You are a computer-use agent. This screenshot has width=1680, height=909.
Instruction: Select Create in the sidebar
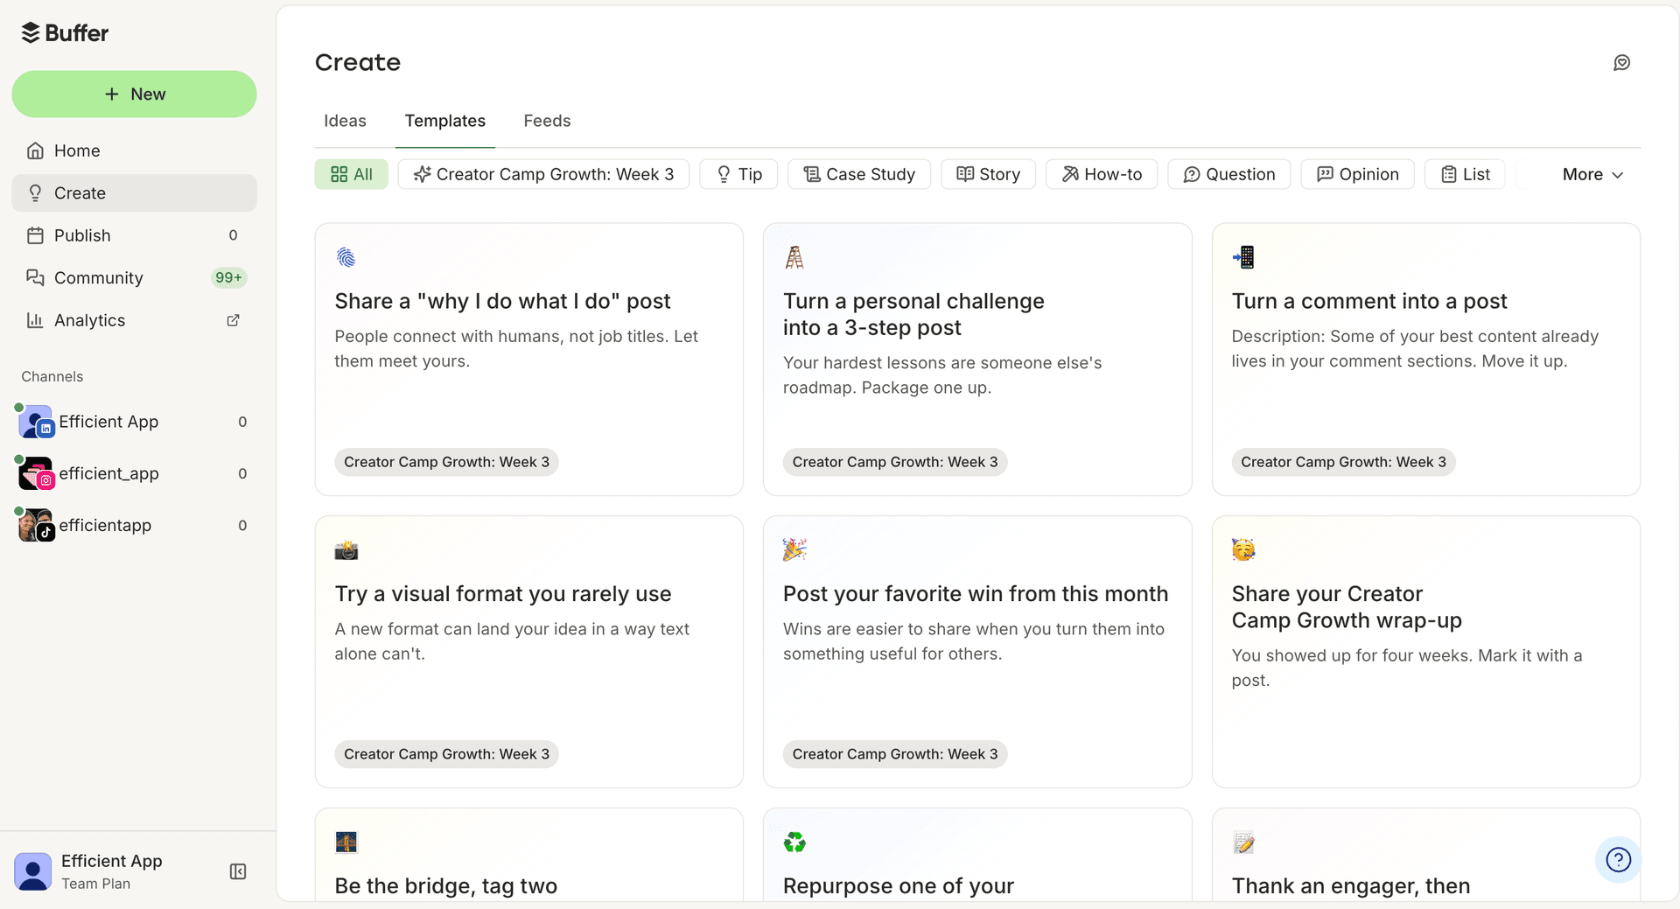(134, 192)
